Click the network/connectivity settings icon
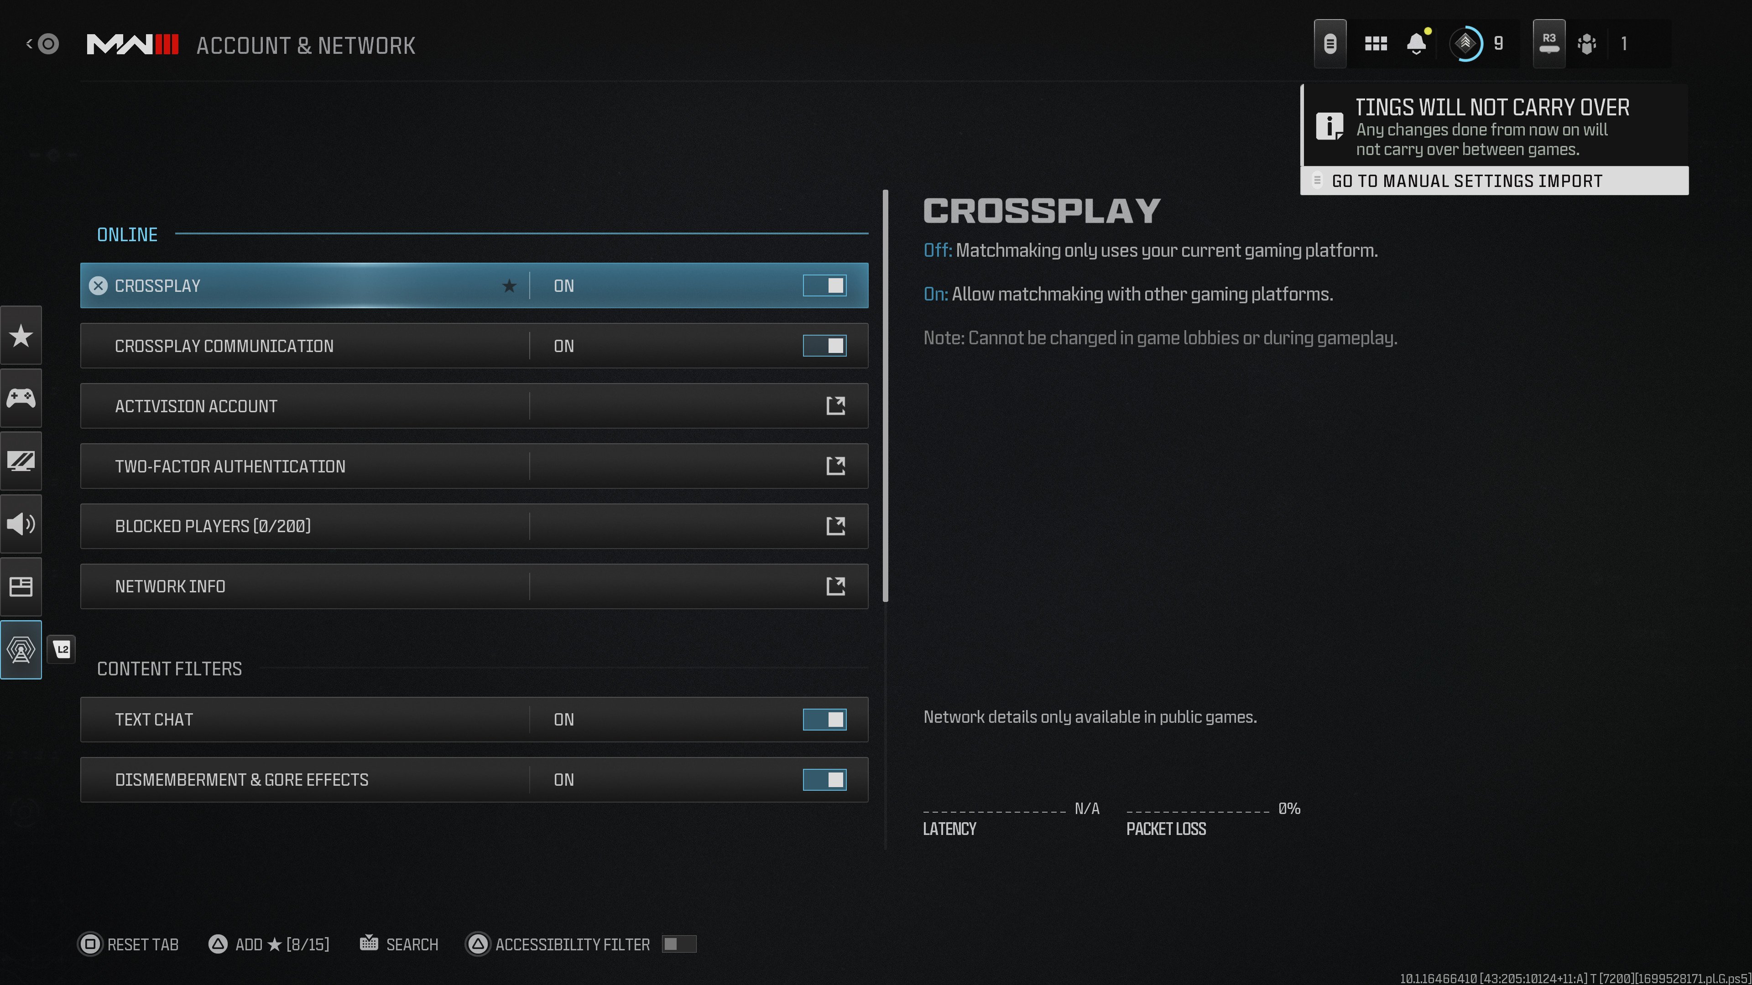The image size is (1752, 985). (x=21, y=649)
